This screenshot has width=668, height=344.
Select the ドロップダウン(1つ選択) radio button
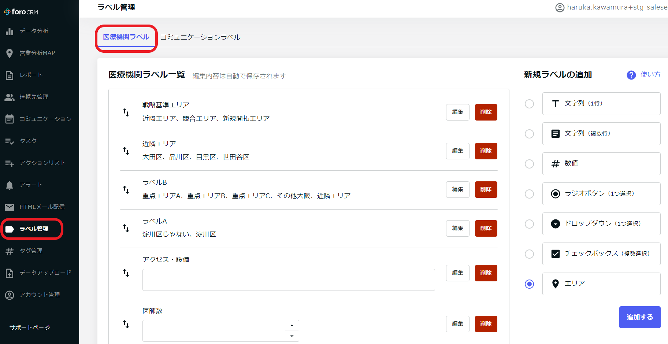tap(529, 224)
